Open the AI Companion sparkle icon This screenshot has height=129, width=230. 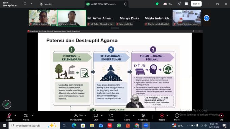coord(179,4)
